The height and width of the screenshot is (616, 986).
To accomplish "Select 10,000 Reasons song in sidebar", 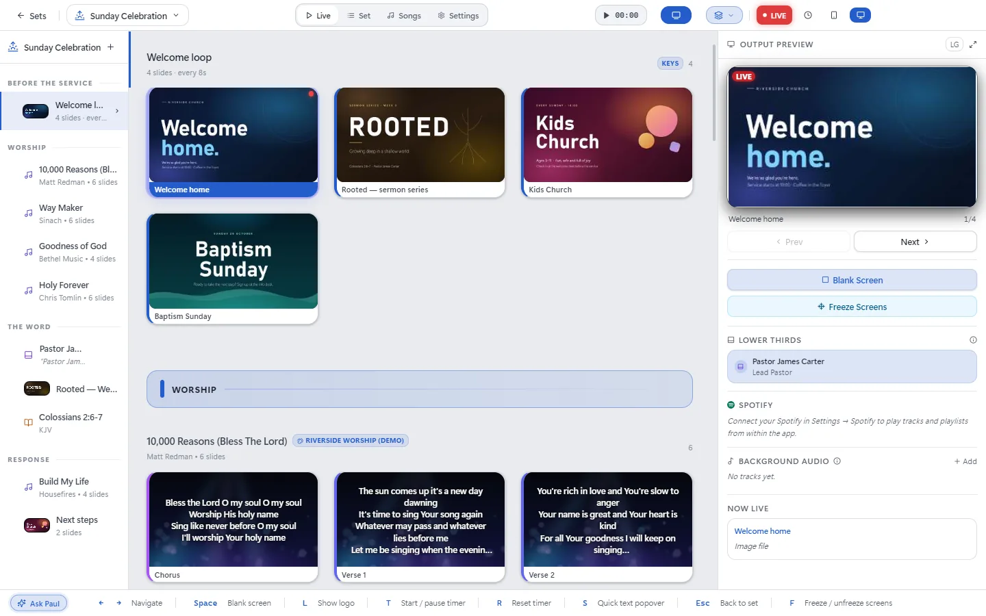I will 64,175.
